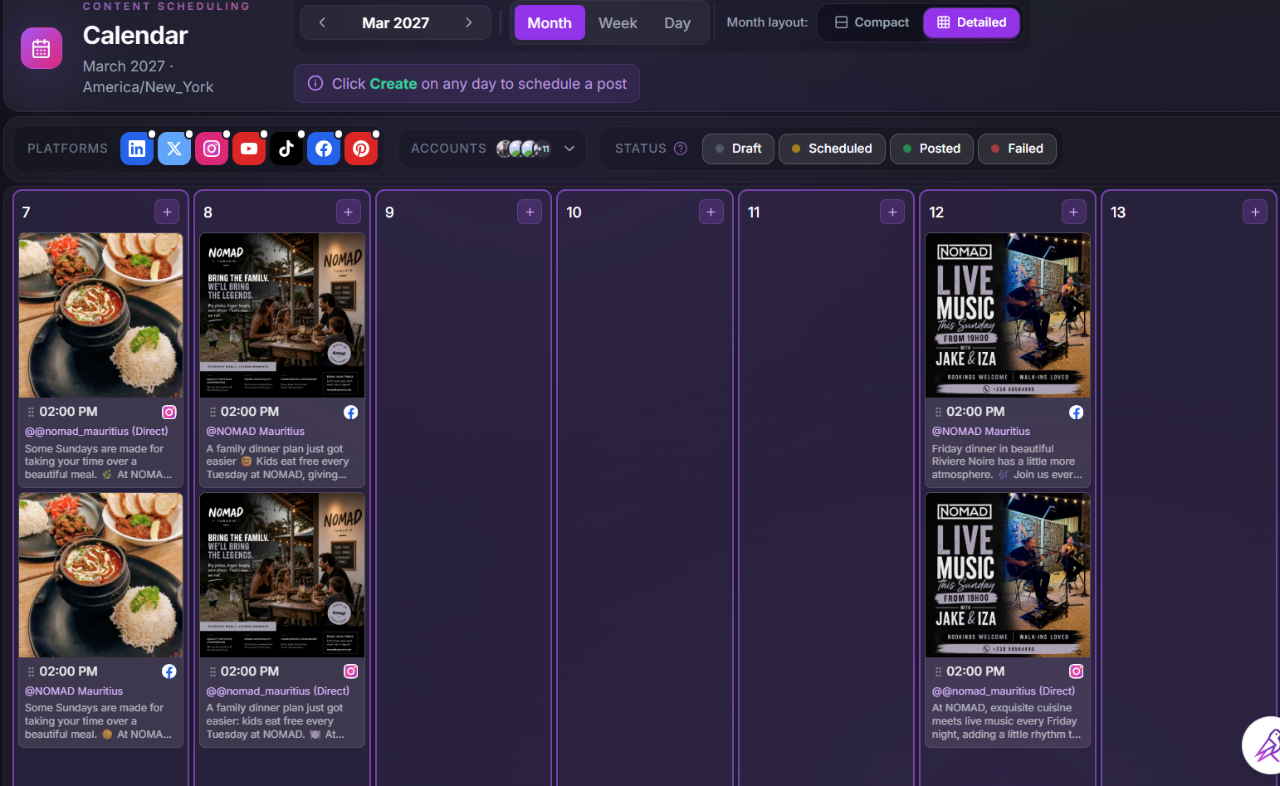This screenshot has width=1280, height=786.
Task: Click 'Click Create on any day' hint banner
Action: (467, 83)
